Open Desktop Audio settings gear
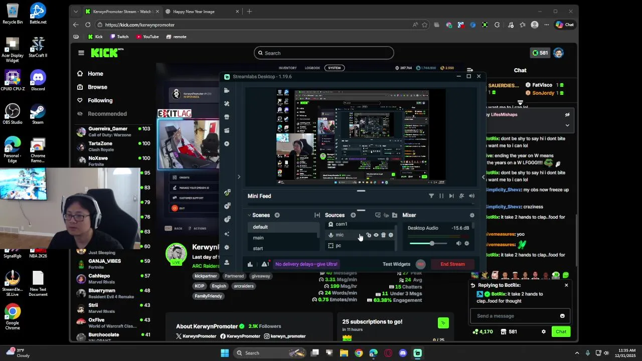Image resolution: width=642 pixels, height=361 pixels. click(x=467, y=244)
